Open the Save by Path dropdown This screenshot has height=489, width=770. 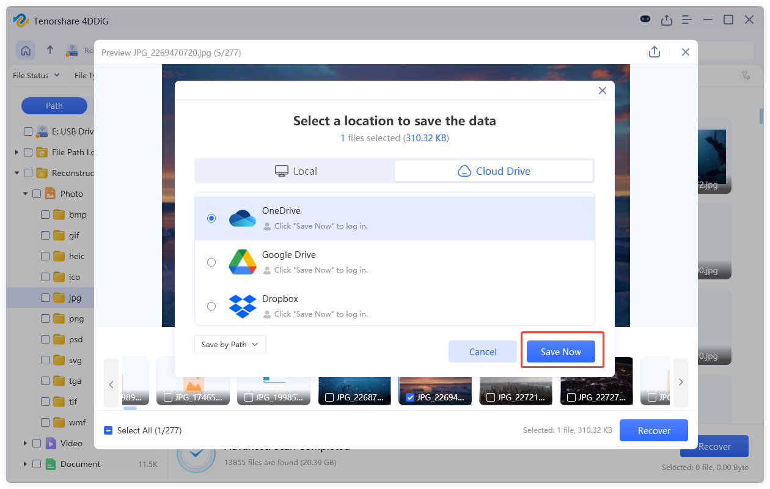[x=230, y=344]
